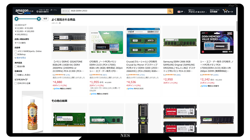
Task: Open the アカウント&リスト dropdown menu
Action: click(197, 11)
